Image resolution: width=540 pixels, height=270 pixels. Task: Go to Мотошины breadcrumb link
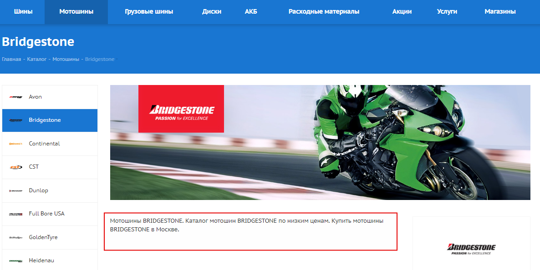click(x=66, y=59)
